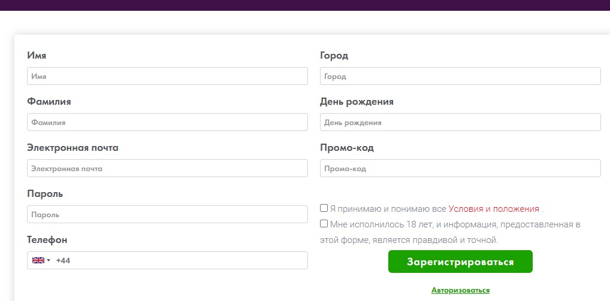Click the Пароль input field
The width and height of the screenshot is (610, 301).
coord(167,214)
